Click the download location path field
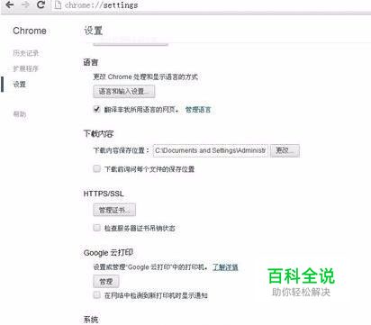 pos(211,150)
